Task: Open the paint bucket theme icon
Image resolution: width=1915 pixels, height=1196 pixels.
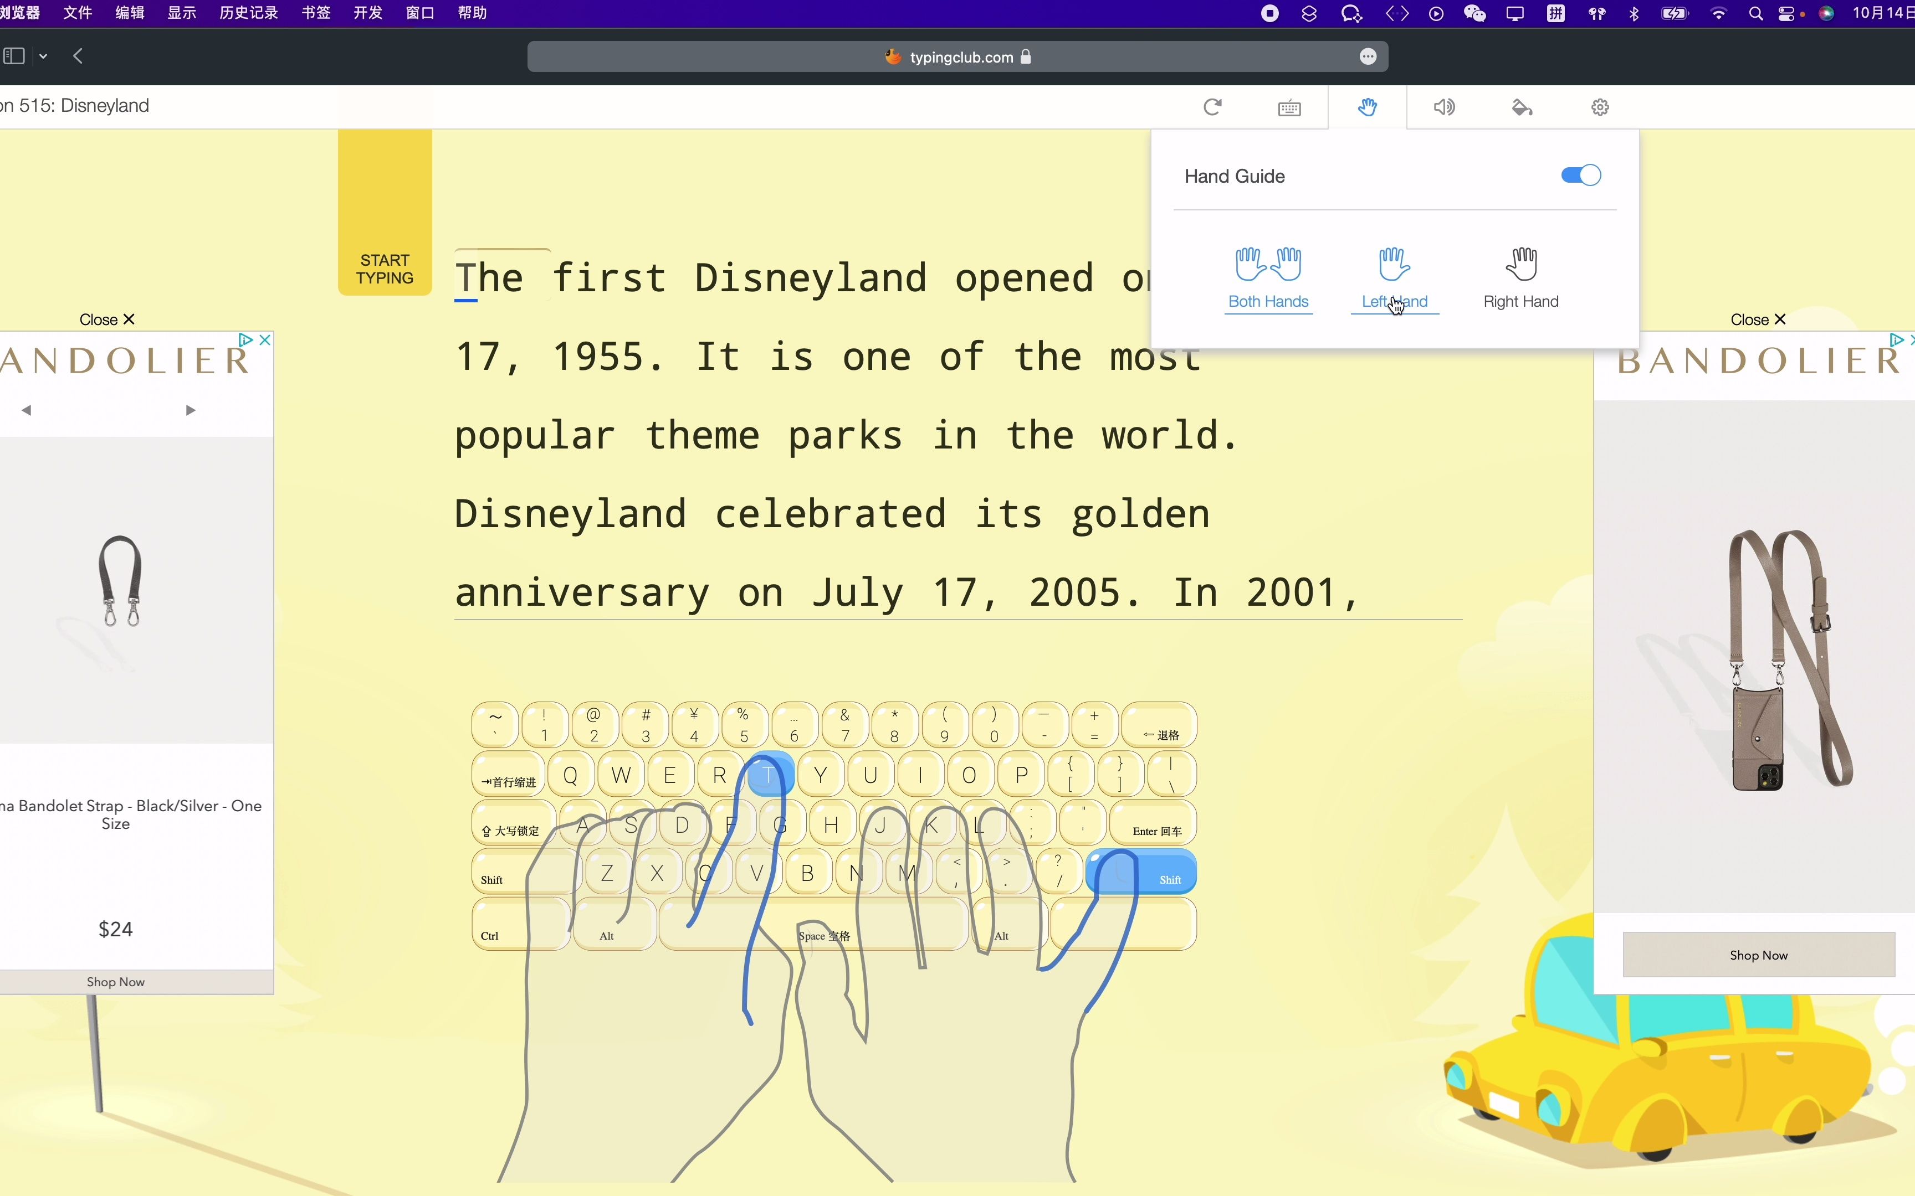Action: pos(1522,107)
